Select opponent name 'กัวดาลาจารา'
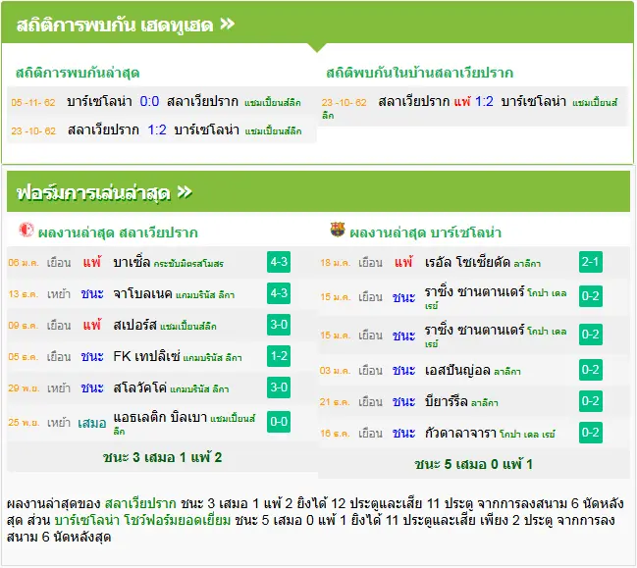Viewport: 637px width, 568px height. [460, 434]
